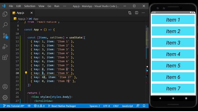Click the line number 20 in gutter
Viewport: 198px width, 111px height.
point(17,73)
